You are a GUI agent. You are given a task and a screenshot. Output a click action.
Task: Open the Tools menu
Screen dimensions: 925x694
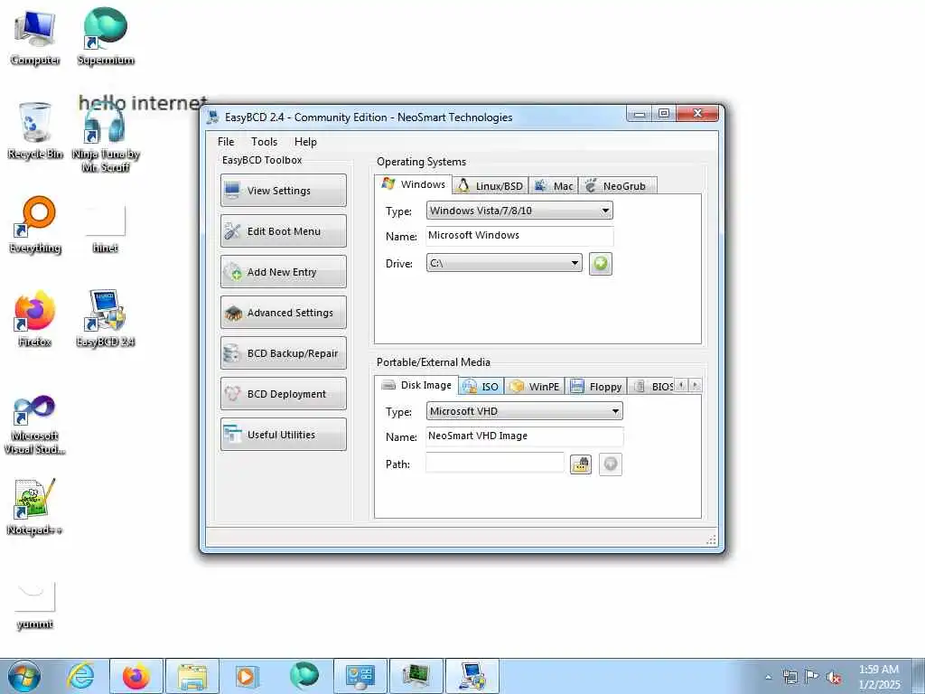(x=264, y=142)
